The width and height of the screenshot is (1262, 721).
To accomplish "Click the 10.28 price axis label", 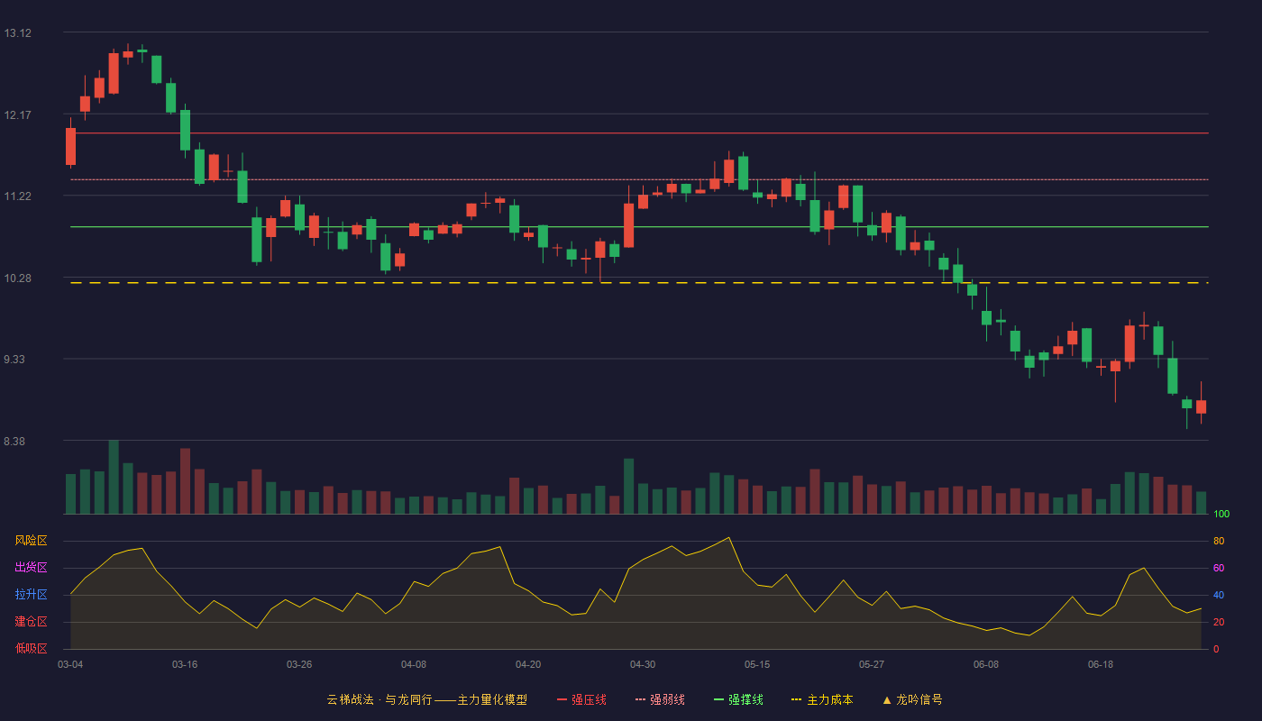I will click(17, 278).
